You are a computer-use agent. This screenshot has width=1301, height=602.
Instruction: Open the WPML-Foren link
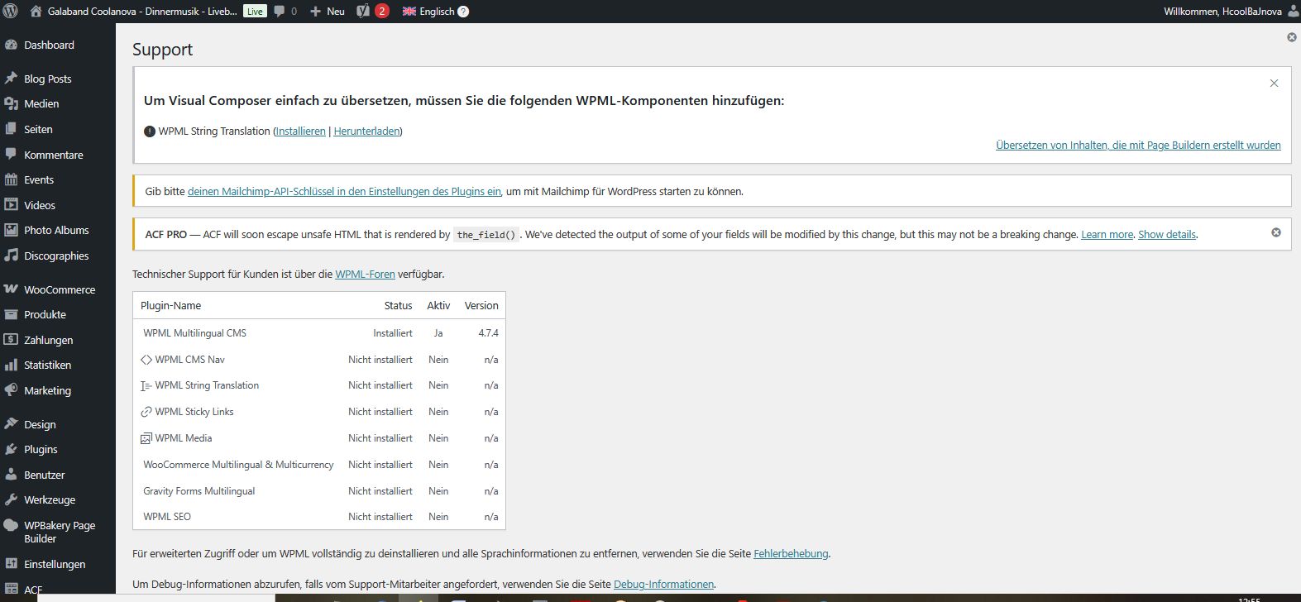tap(365, 275)
